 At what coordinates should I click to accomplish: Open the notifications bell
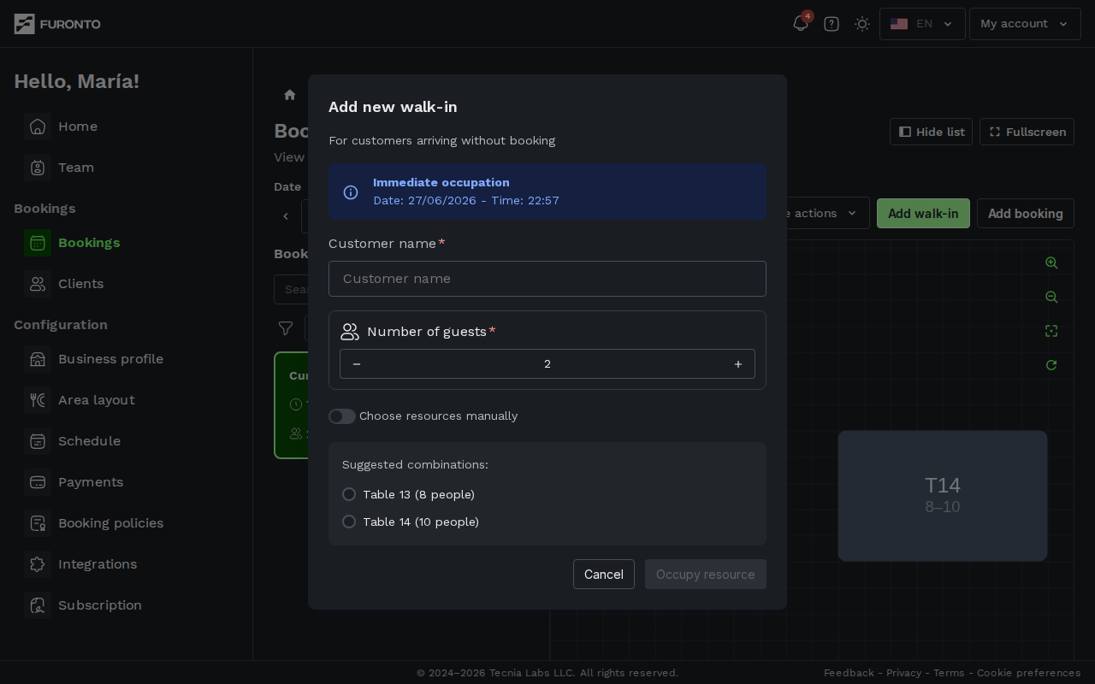coord(801,24)
